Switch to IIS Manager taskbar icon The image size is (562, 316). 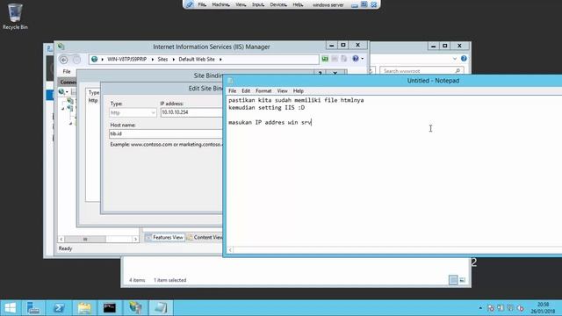coord(135,308)
